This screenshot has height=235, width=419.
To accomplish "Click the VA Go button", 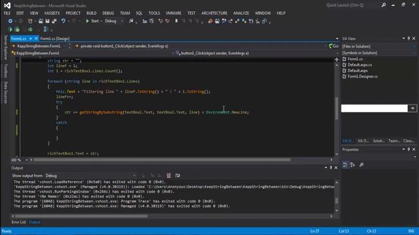I will click(333, 46).
